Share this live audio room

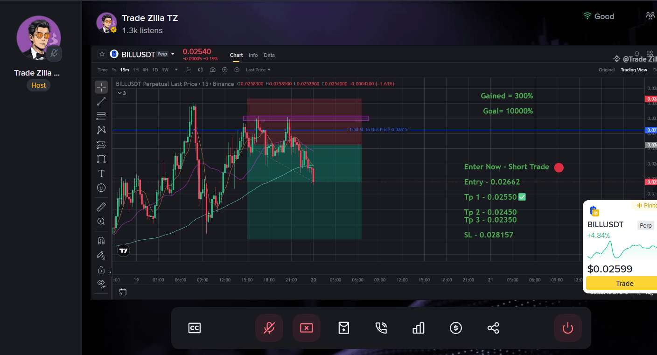click(x=493, y=328)
